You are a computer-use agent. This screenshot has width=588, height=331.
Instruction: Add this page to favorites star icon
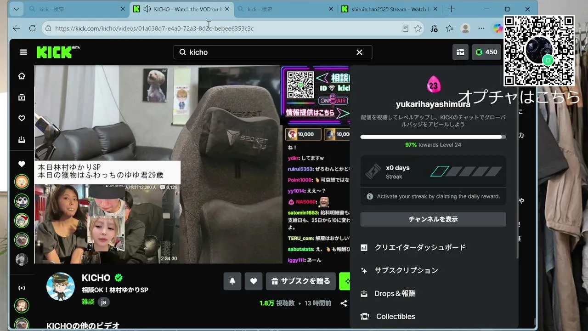pyautogui.click(x=418, y=29)
